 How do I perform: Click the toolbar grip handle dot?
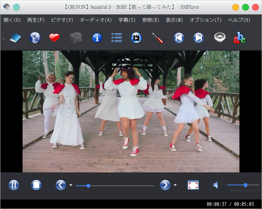(4, 39)
